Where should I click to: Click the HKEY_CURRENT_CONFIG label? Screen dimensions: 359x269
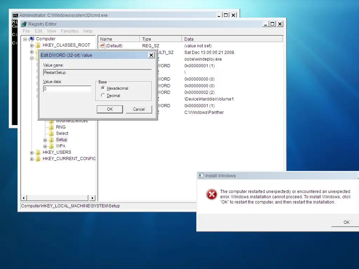69,159
